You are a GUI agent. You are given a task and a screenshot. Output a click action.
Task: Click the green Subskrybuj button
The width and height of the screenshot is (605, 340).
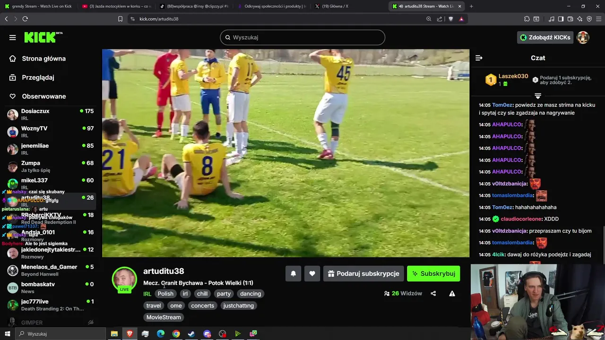433,273
